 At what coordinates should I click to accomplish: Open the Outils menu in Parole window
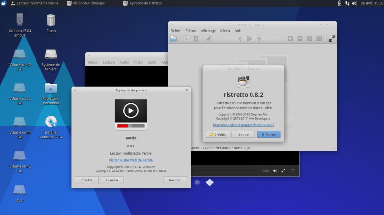152,62
